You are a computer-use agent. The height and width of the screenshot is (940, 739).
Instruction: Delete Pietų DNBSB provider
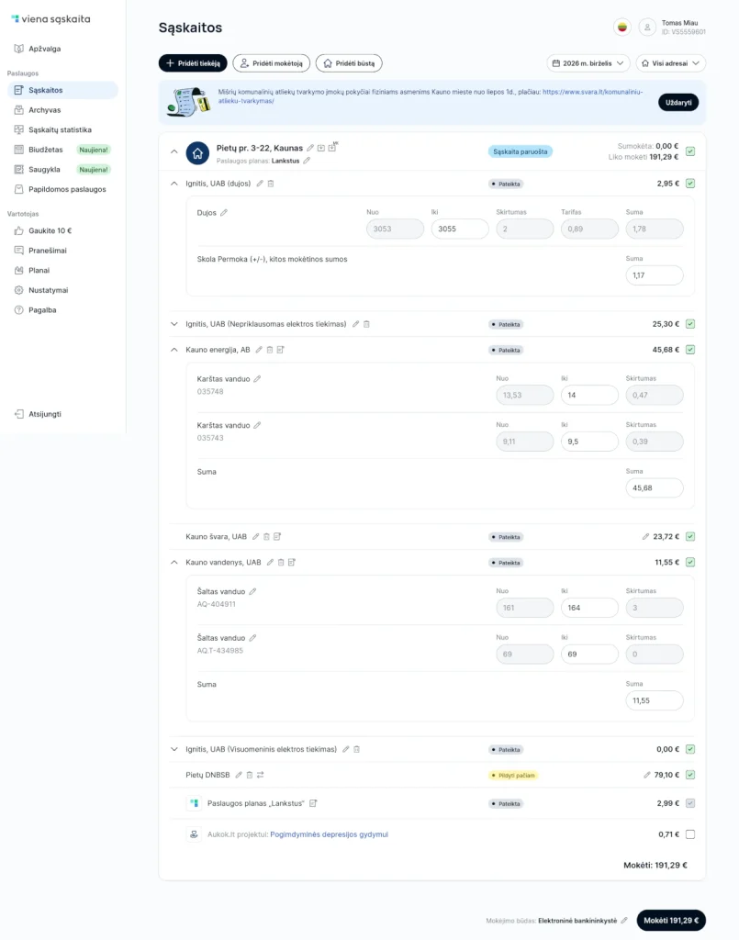[250, 775]
